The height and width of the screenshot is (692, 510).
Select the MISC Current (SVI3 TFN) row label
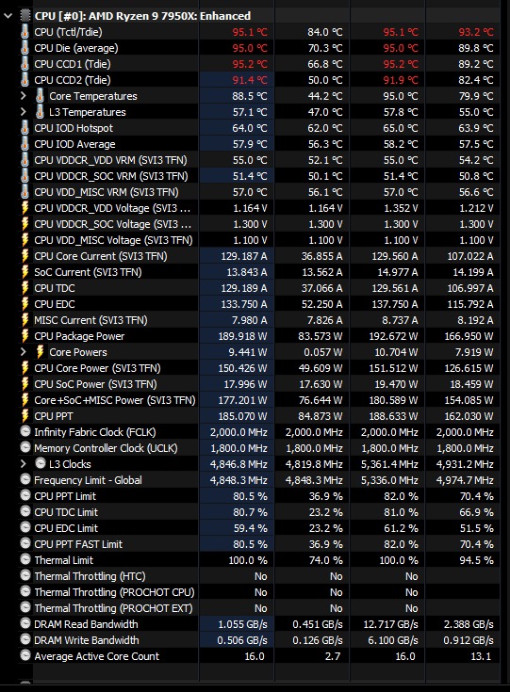tap(90, 320)
